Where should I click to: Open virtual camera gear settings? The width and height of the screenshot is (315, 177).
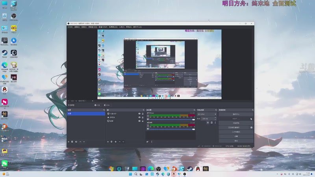pos(251,127)
